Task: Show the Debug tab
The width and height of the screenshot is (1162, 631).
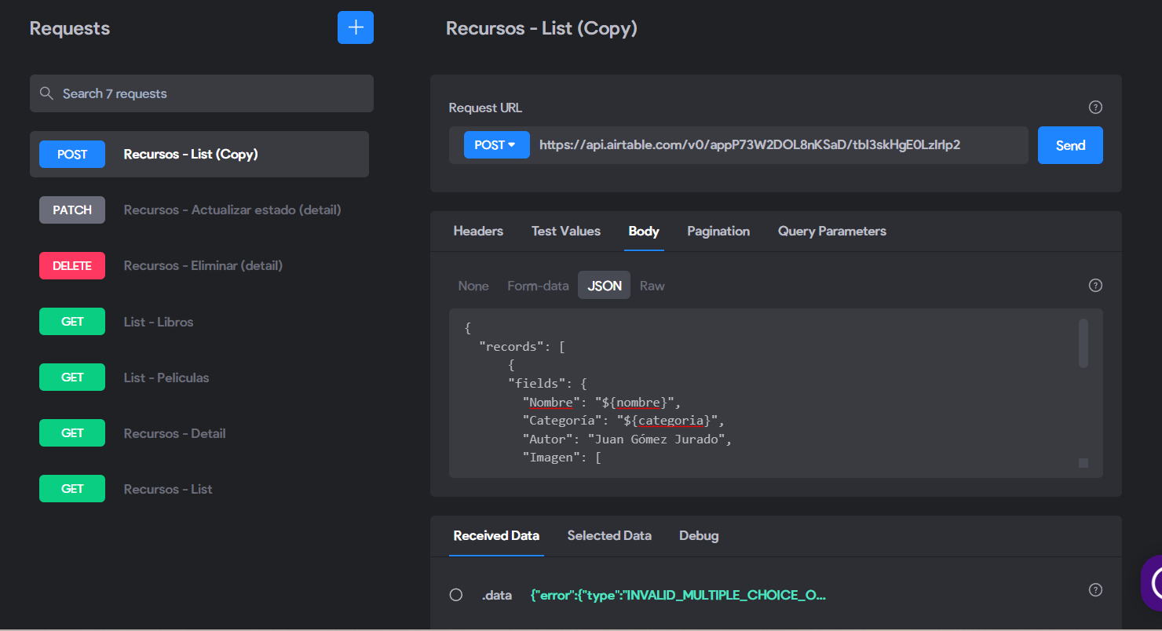Action: coord(699,536)
